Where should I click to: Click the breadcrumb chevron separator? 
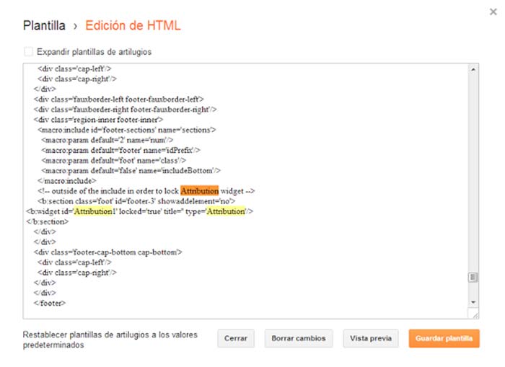(76, 27)
